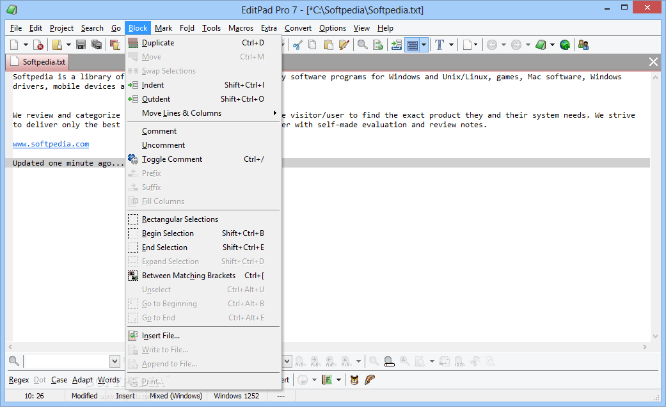Viewport: 666px width, 408px height.
Task: Click the Save floppy disk icon
Action: point(81,45)
